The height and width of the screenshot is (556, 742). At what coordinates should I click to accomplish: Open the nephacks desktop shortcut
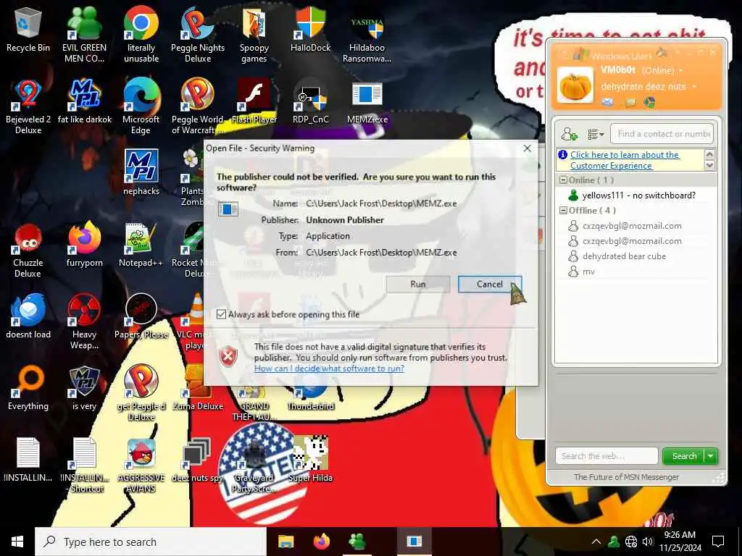[141, 172]
